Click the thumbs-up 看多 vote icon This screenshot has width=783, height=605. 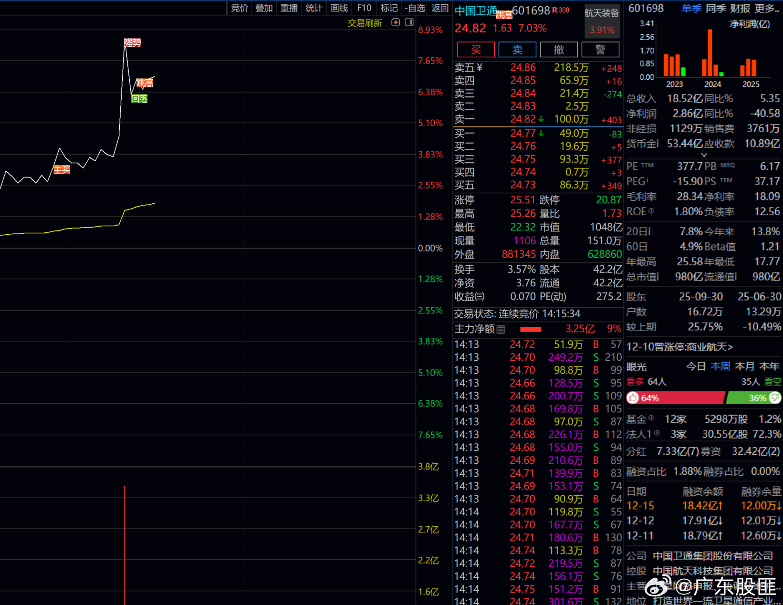[x=633, y=398]
